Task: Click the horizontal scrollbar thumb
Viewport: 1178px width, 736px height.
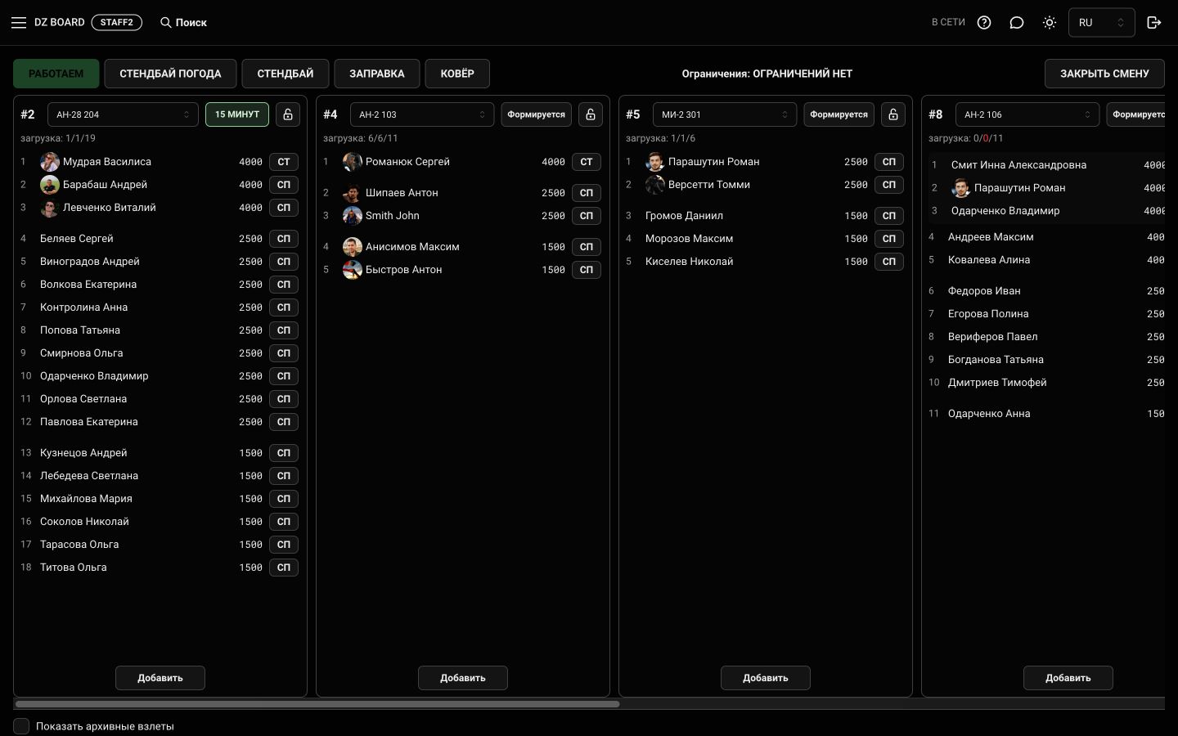Action: 317,703
